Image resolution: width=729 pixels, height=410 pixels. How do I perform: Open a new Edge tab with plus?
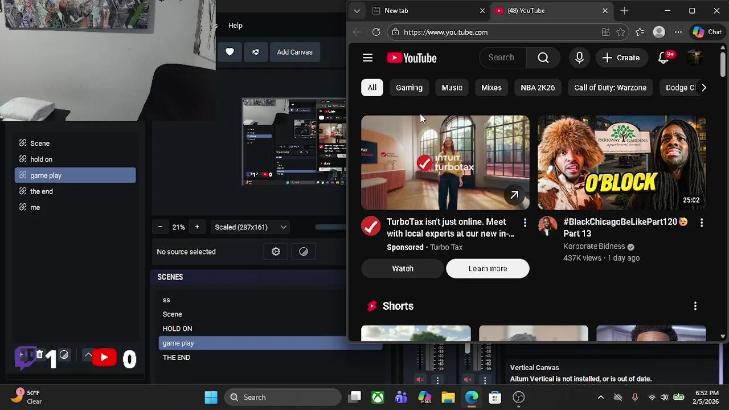(624, 11)
